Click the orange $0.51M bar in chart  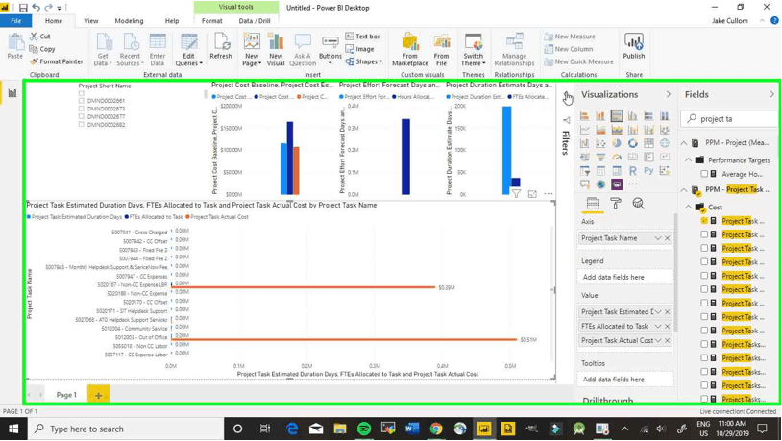point(344,340)
